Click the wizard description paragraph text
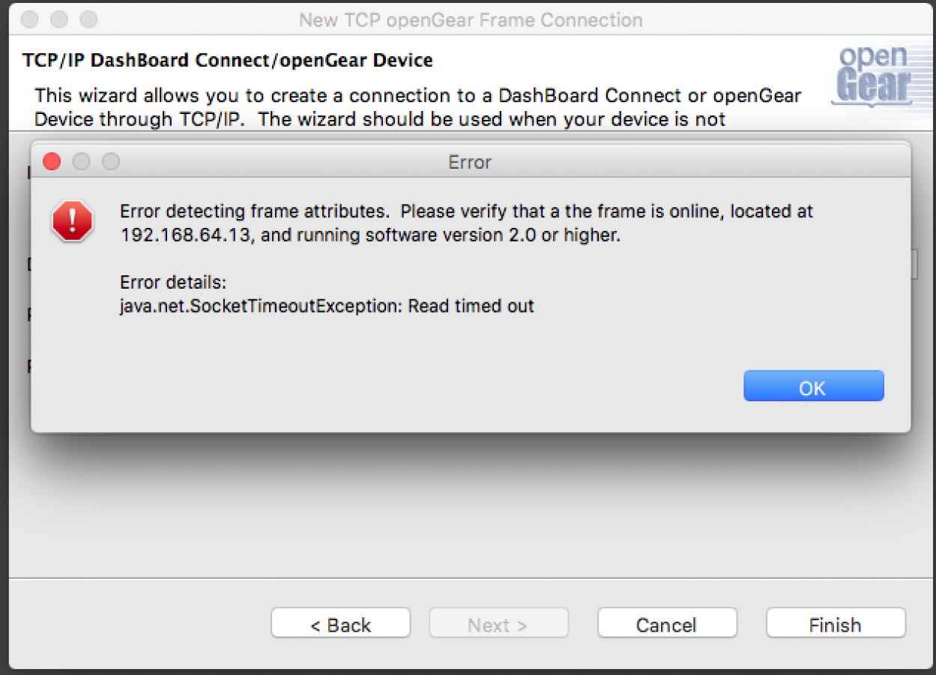This screenshot has width=936, height=675. (x=417, y=107)
